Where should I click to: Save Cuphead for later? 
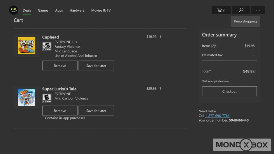pyautogui.click(x=96, y=66)
